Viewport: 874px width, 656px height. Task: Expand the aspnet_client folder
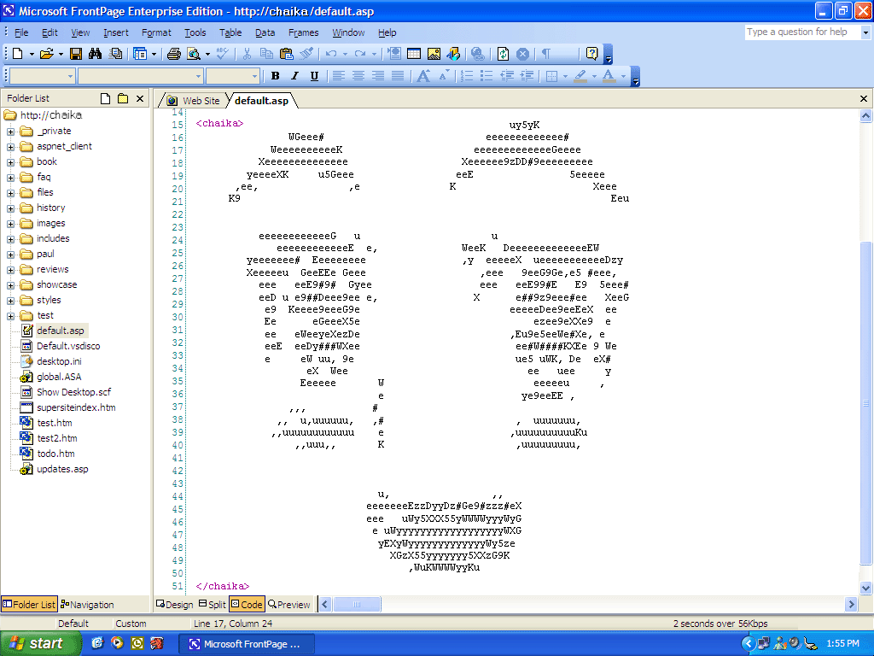[x=10, y=147]
